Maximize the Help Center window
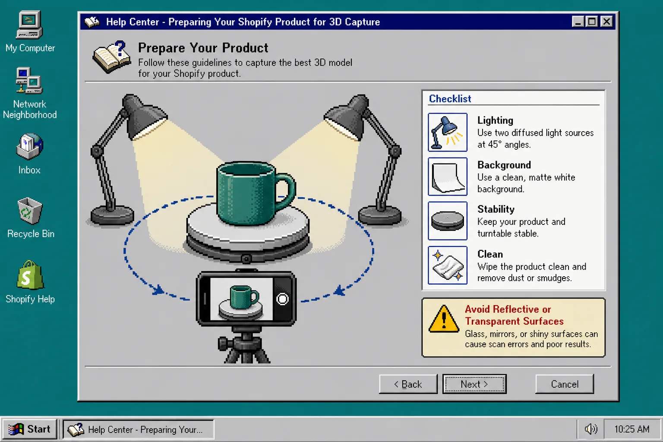The height and width of the screenshot is (442, 663). pos(592,22)
